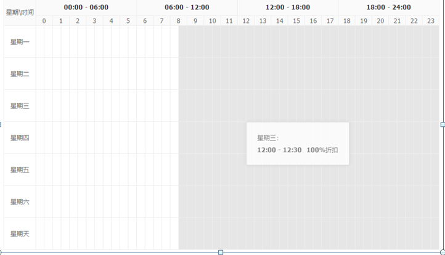
Task: Select the 06:00 - 12:00 header cell
Action: click(187, 7)
